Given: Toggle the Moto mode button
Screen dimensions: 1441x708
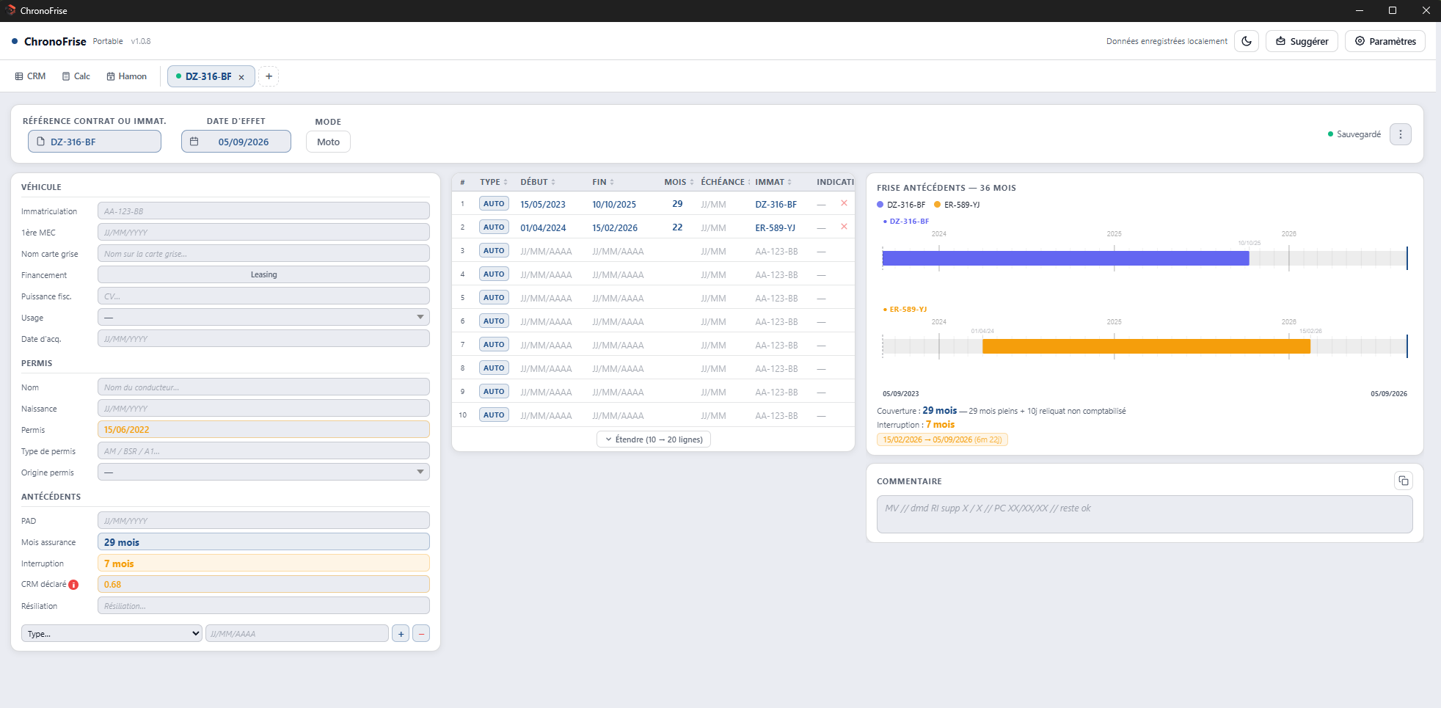Looking at the screenshot, I should click(328, 142).
